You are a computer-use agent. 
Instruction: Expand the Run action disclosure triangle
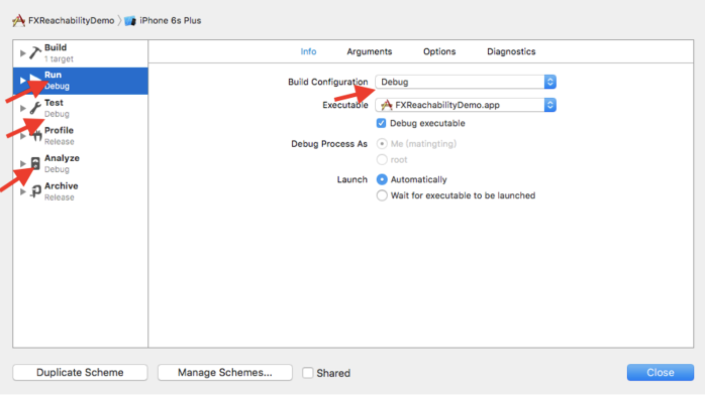click(x=23, y=81)
